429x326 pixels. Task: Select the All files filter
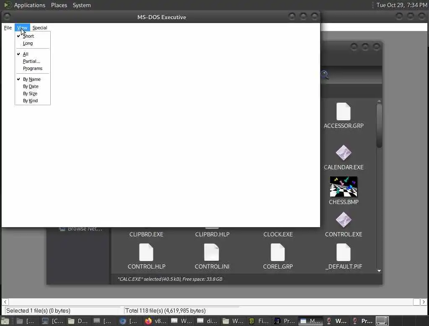[33, 54]
